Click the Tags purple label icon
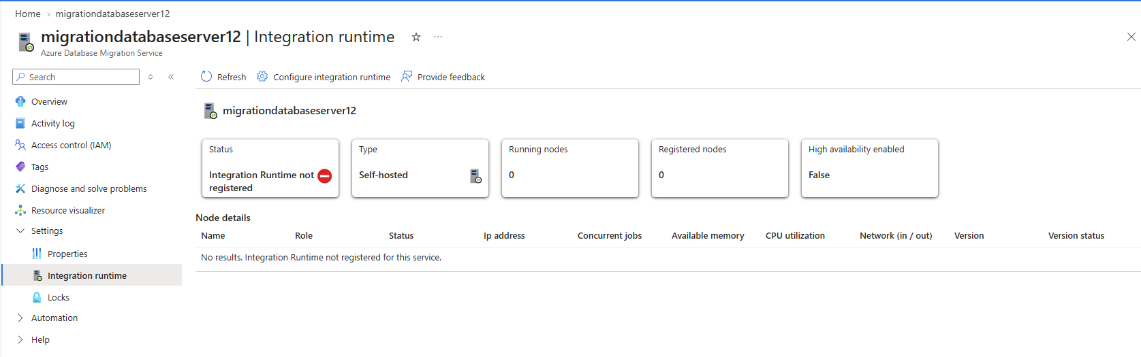1141x357 pixels. click(x=20, y=167)
